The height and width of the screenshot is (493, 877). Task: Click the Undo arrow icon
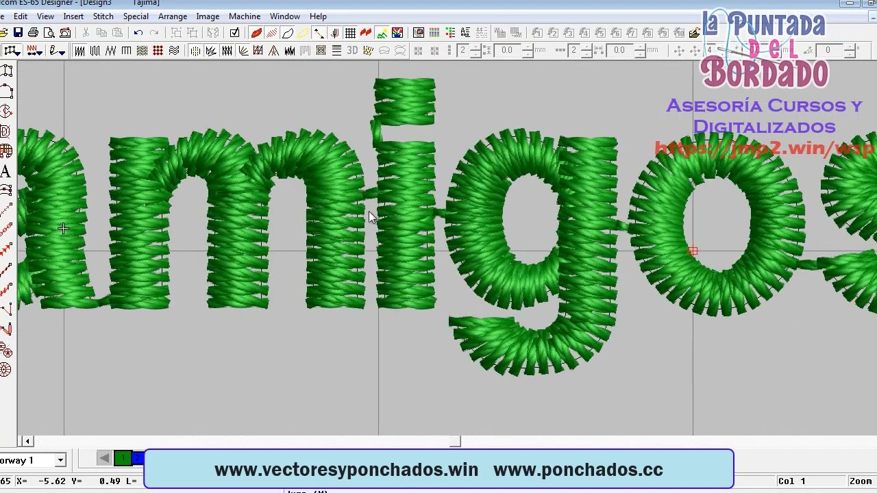click(x=138, y=33)
